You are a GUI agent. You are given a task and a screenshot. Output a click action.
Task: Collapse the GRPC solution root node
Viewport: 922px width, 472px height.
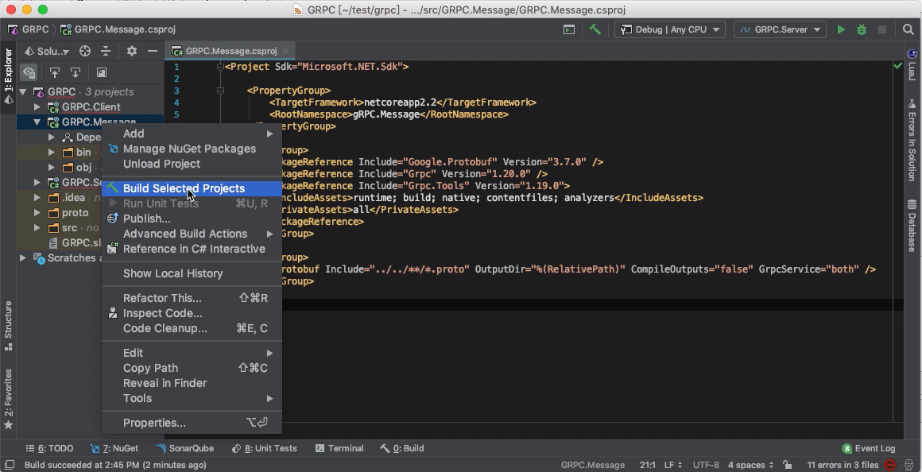point(22,91)
